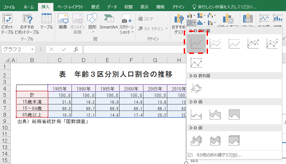This screenshot has height=164, width=286.
Task: Click the table title 年齢3区分別人口割合の推移
Action: (123, 74)
